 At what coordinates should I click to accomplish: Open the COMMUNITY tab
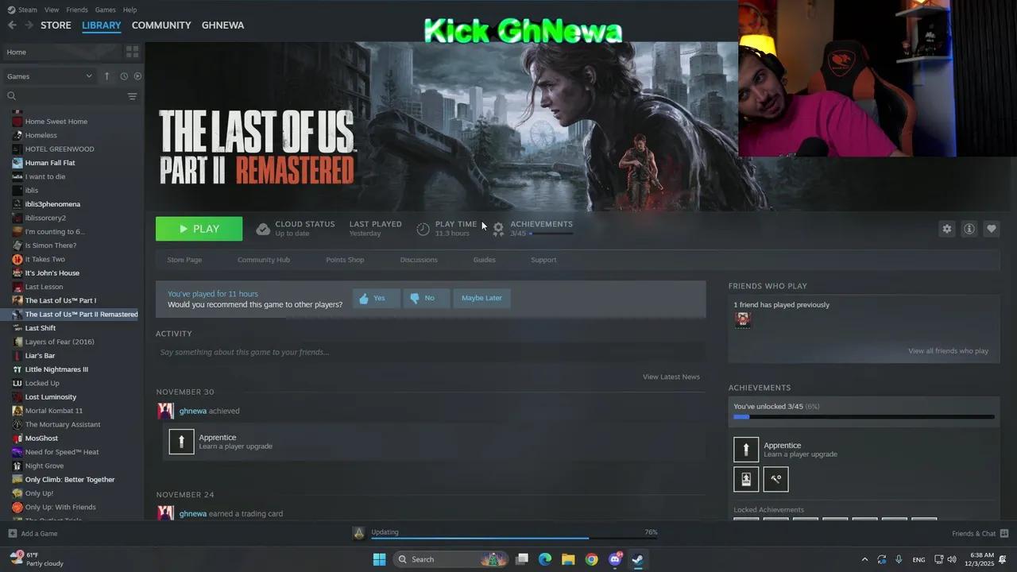(161, 25)
